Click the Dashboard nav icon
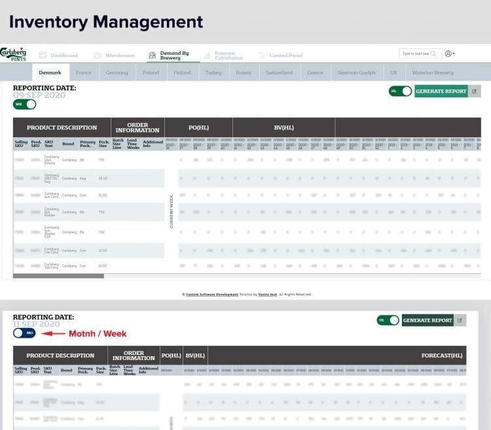The image size is (491, 430). [43, 56]
